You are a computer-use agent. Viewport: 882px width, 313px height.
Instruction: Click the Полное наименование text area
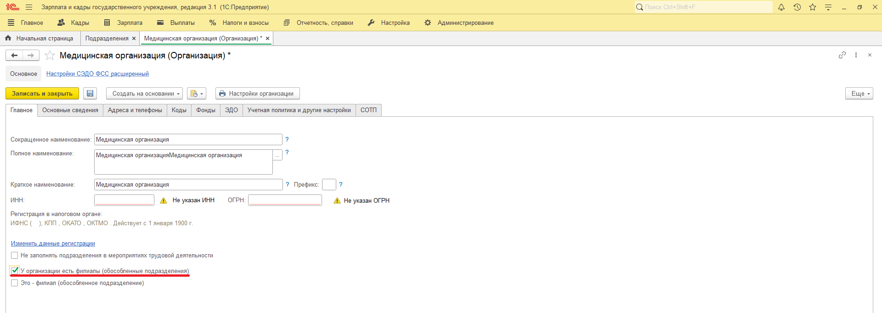pos(183,162)
